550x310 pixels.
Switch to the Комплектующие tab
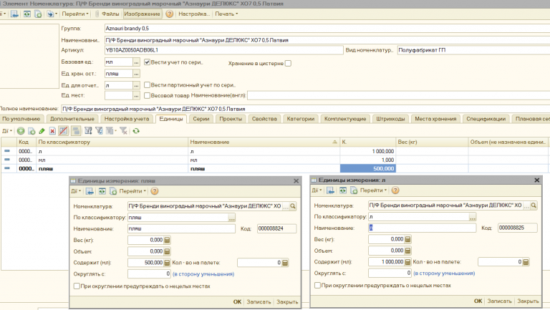[345, 119]
